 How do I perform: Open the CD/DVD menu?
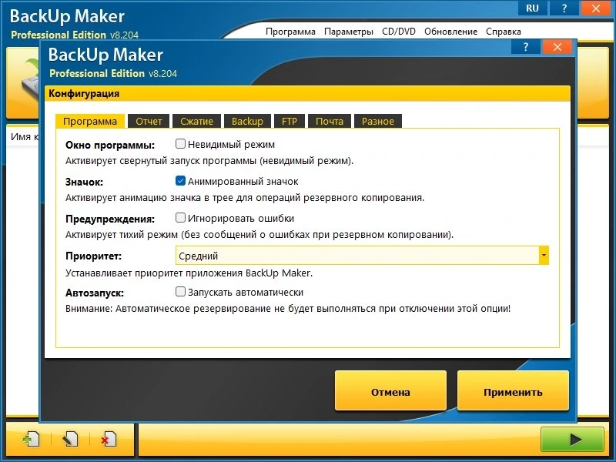tap(399, 32)
